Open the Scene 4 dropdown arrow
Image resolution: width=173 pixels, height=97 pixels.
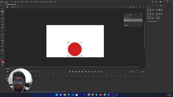tap(18, 7)
